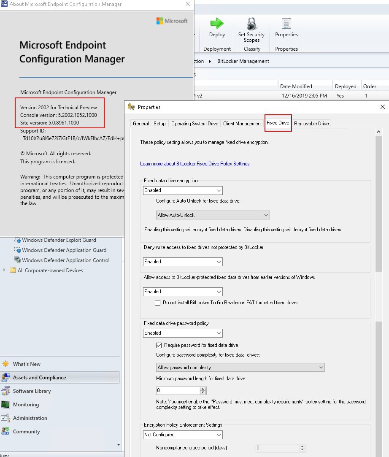Click the Windows Defender Exploit Guard icon

click(x=17, y=240)
